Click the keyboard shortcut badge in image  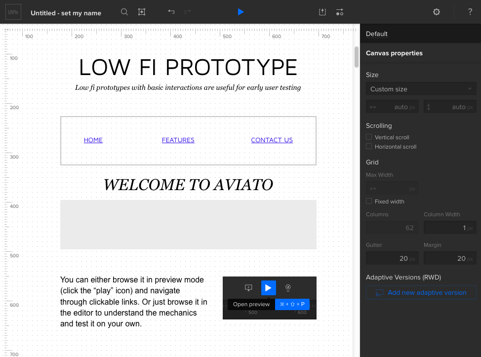point(292,304)
